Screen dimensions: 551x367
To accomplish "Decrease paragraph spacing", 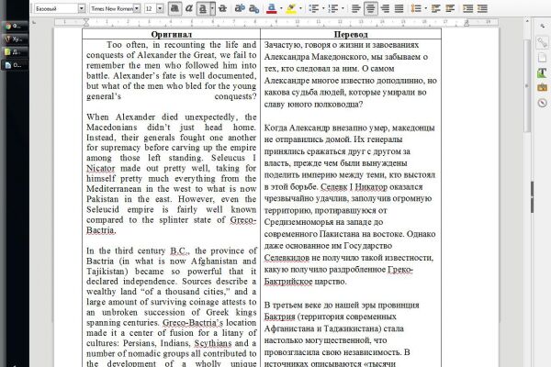I will click(x=450, y=8).
